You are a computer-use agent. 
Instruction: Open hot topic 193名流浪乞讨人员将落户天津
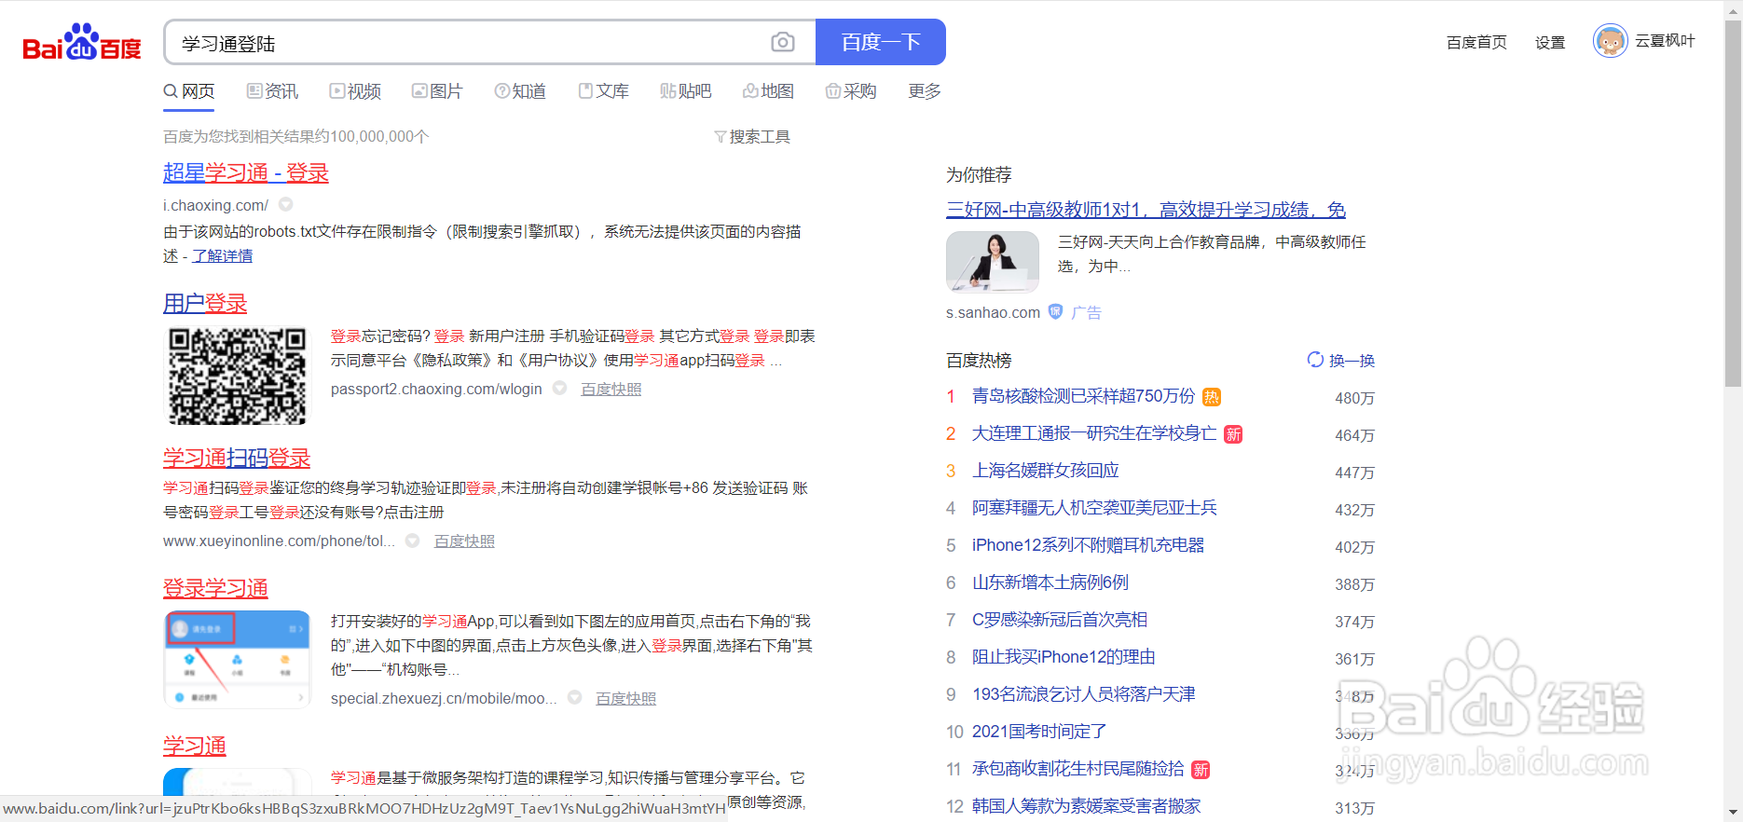coord(1084,694)
